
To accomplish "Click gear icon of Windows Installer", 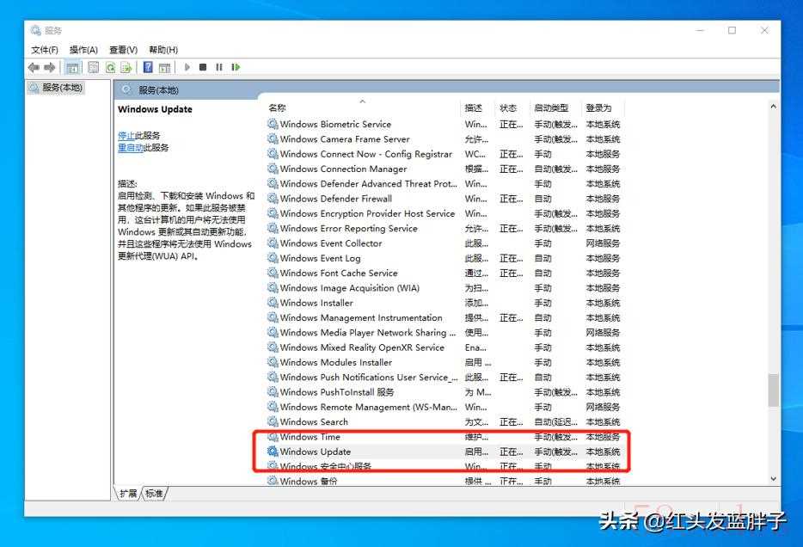I will pos(273,303).
